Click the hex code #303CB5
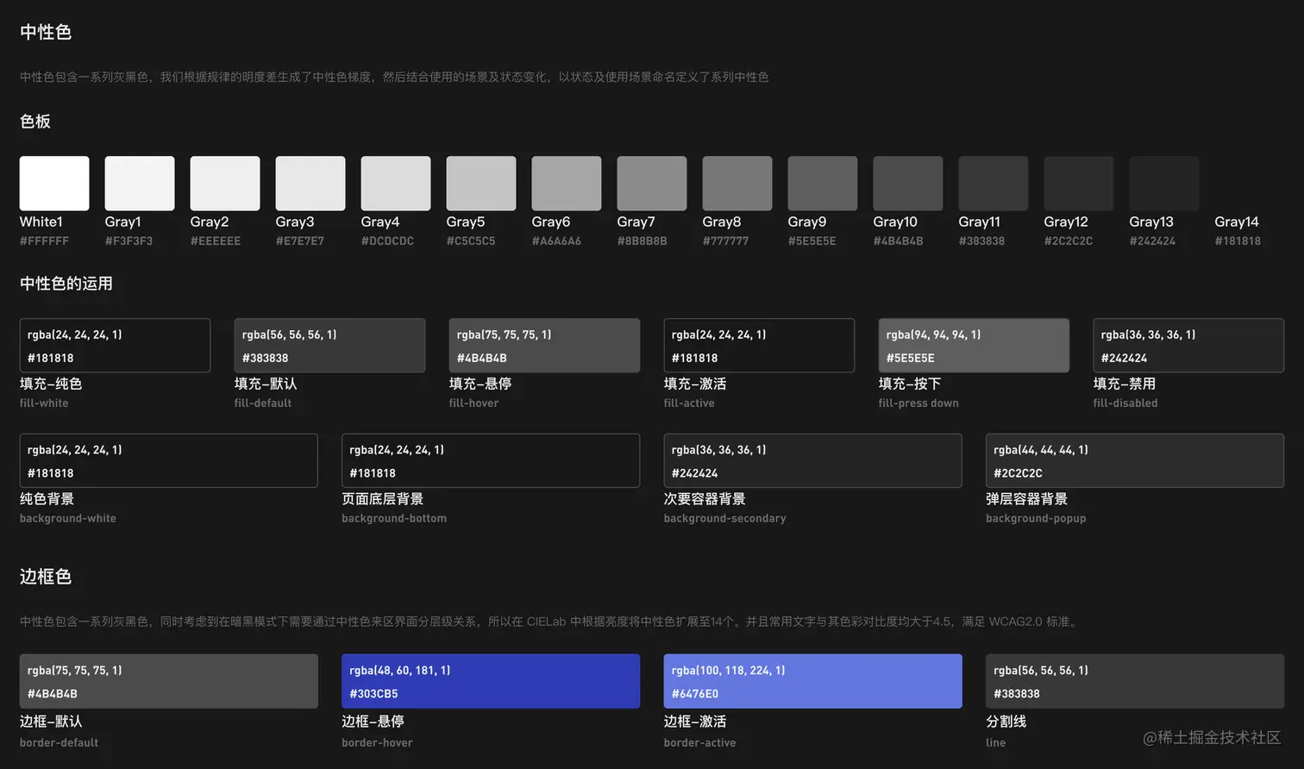Screen dimensions: 1304x769 click(x=373, y=694)
